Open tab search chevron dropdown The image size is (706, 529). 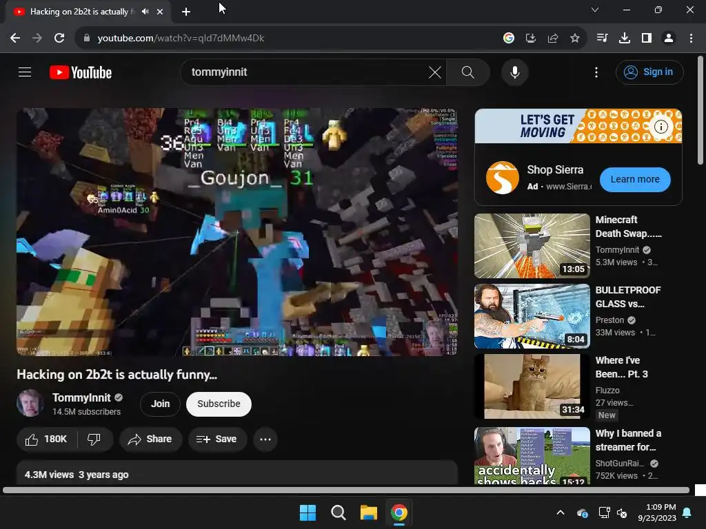pyautogui.click(x=595, y=10)
